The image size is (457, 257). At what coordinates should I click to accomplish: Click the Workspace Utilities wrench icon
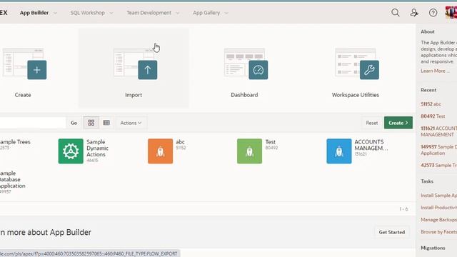tap(369, 70)
